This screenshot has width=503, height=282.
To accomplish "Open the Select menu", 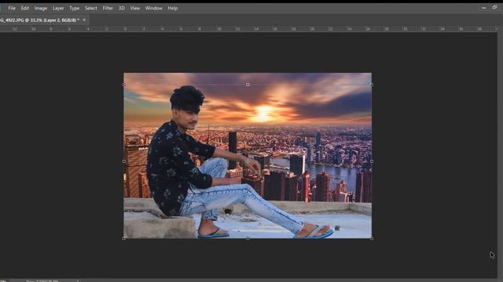I will click(91, 9).
